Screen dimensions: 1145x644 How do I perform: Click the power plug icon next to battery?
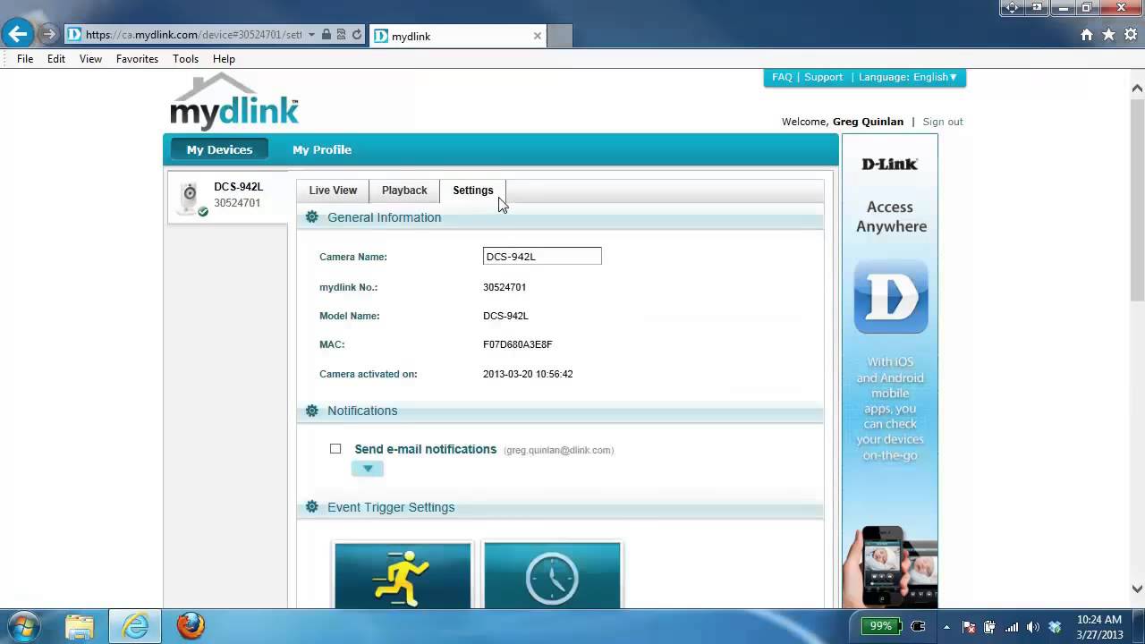917,626
